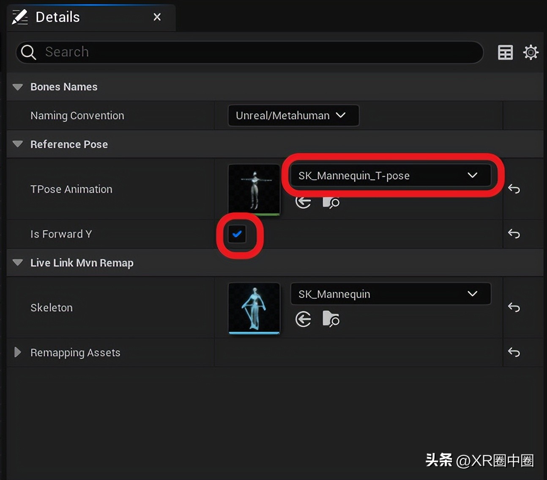This screenshot has width=547, height=480.
Task: Expand the Remapping Assets section
Action: pos(17,352)
